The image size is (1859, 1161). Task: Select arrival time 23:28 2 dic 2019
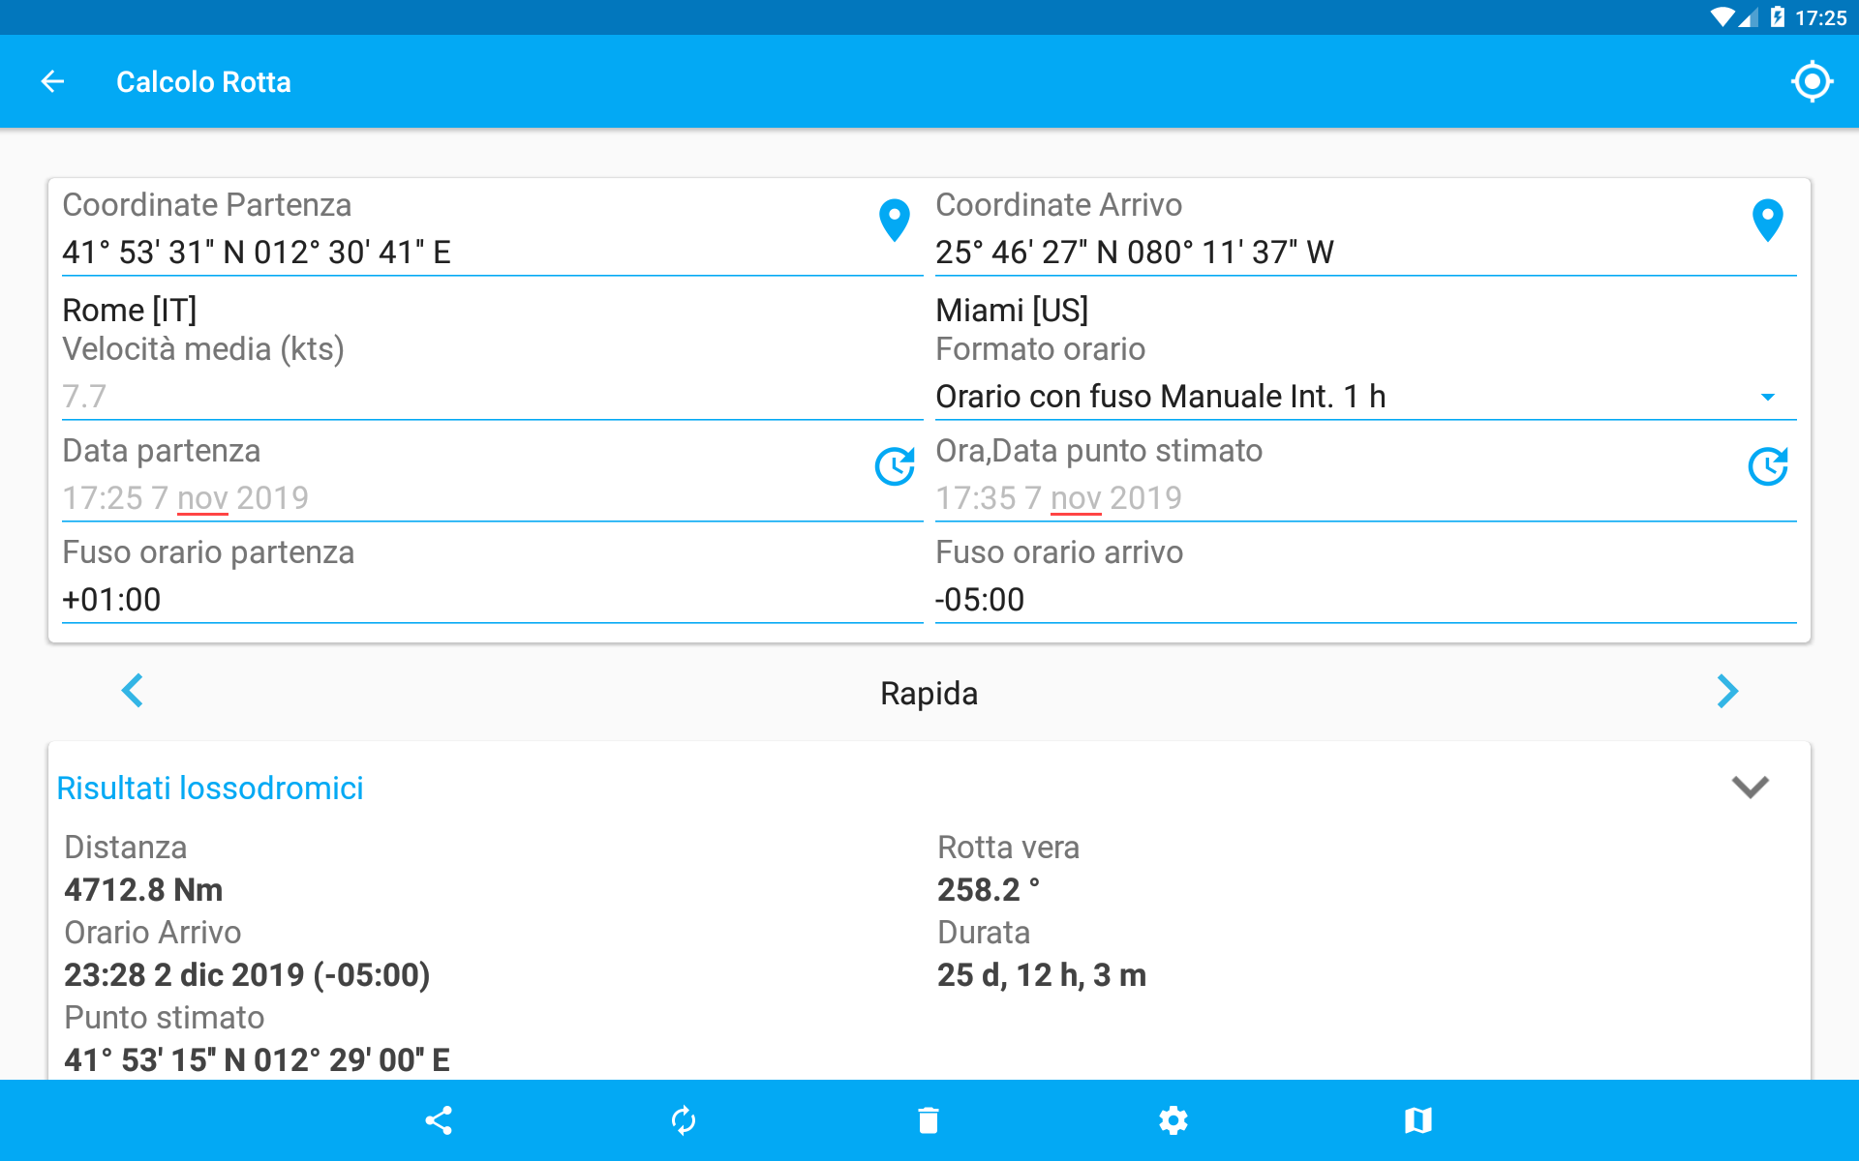click(247, 975)
